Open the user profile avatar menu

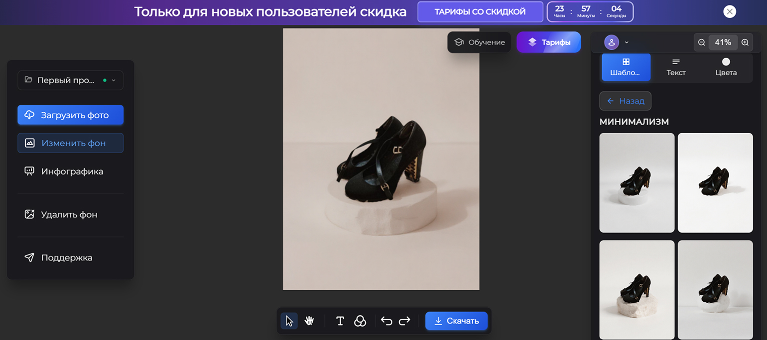point(612,43)
